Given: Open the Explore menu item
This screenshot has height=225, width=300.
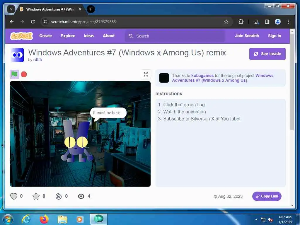Looking at the screenshot, I should point(68,36).
